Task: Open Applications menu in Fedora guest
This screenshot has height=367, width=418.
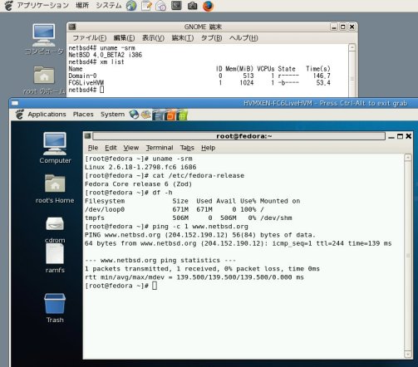Action: click(x=47, y=115)
